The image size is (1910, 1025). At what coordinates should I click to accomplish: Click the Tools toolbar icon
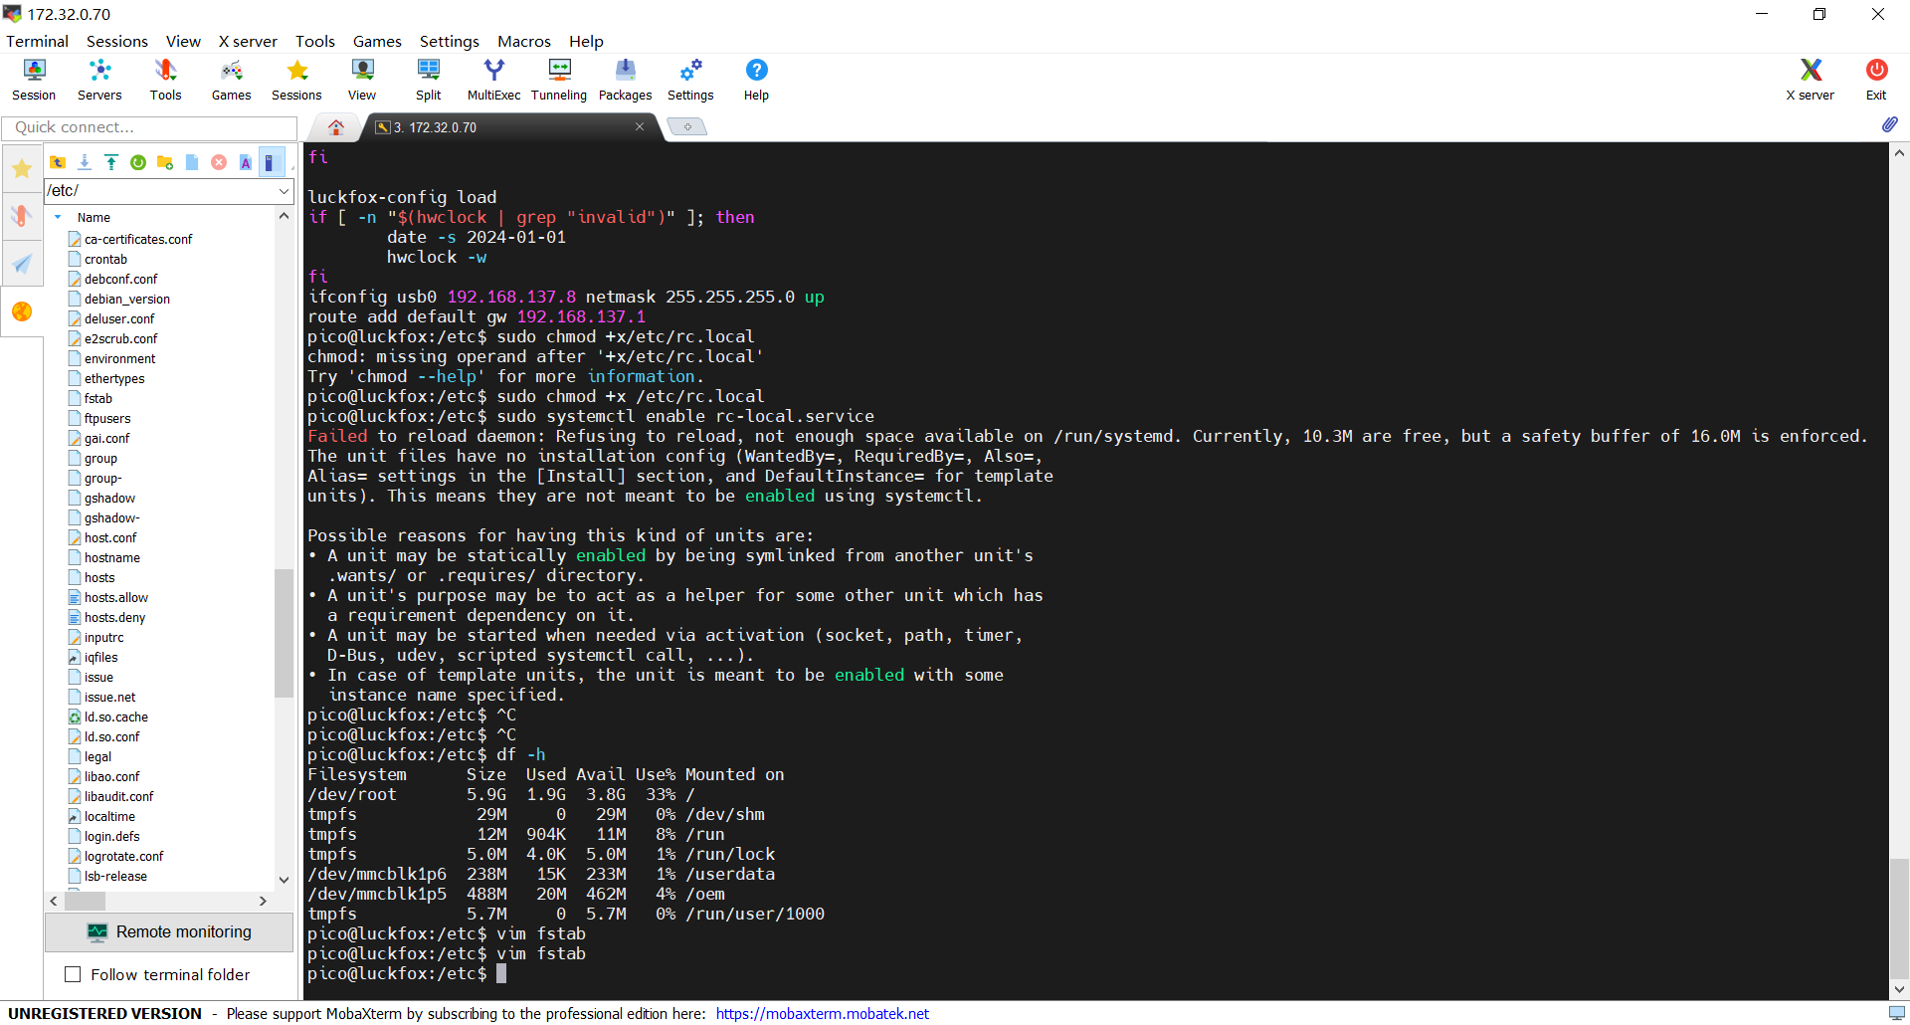coord(165,80)
